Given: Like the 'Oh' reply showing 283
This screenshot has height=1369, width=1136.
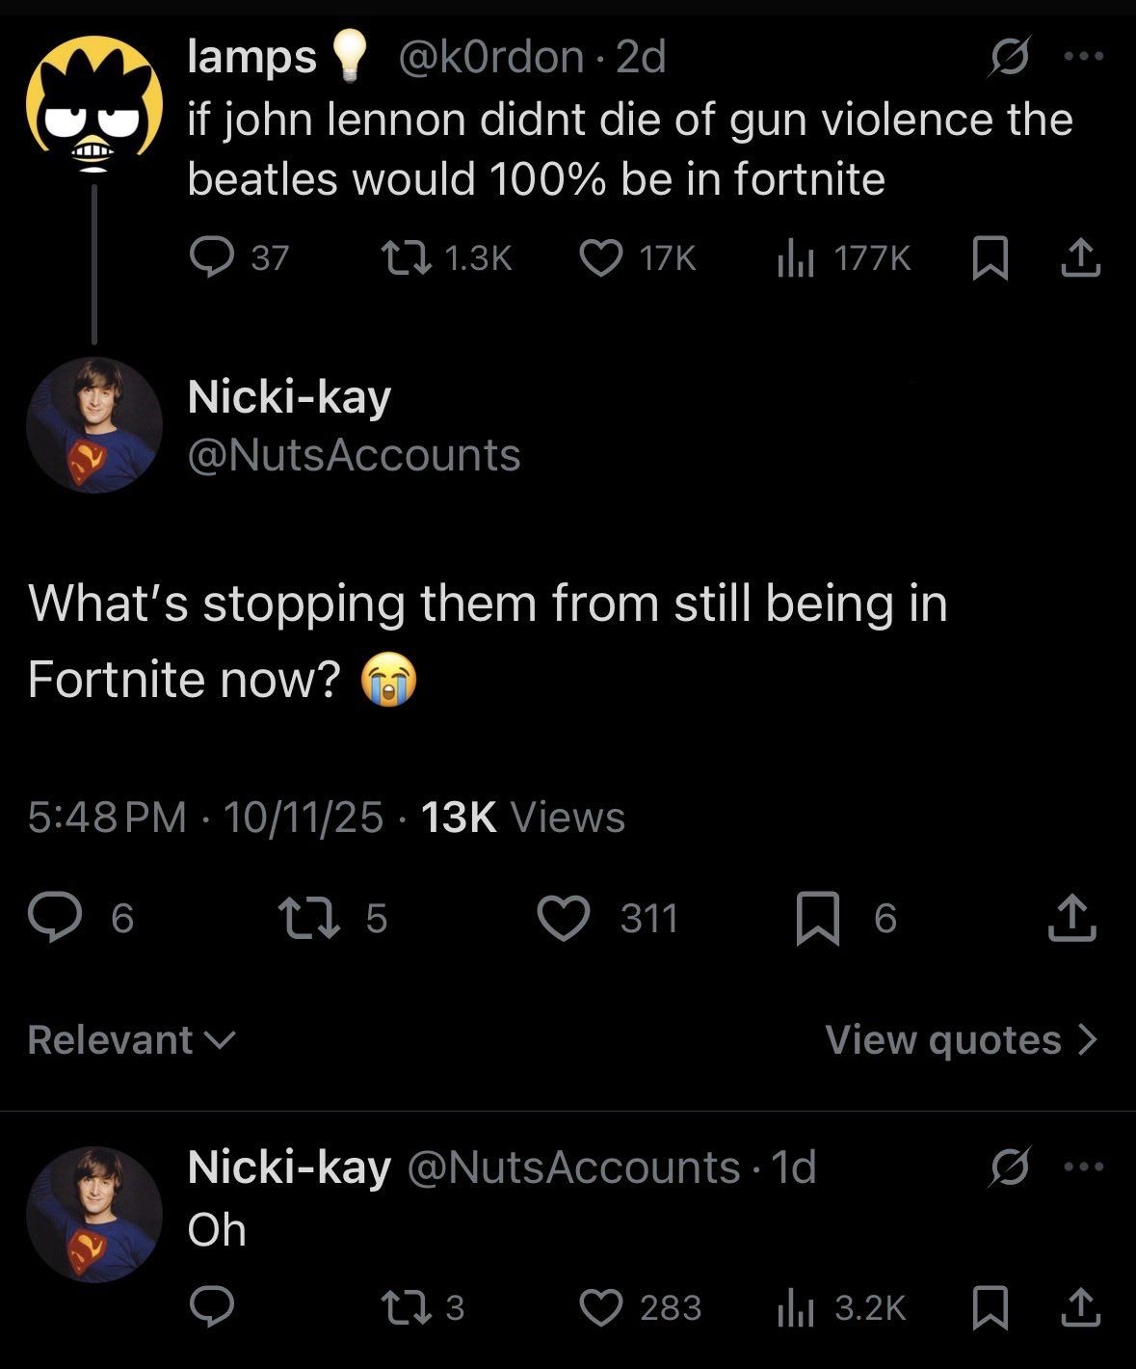Looking at the screenshot, I should coord(606,1308).
